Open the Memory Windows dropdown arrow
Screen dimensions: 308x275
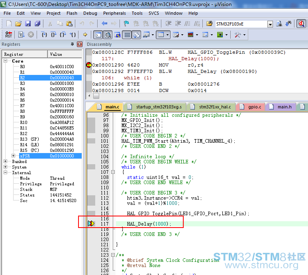pyautogui.click(x=168, y=35)
